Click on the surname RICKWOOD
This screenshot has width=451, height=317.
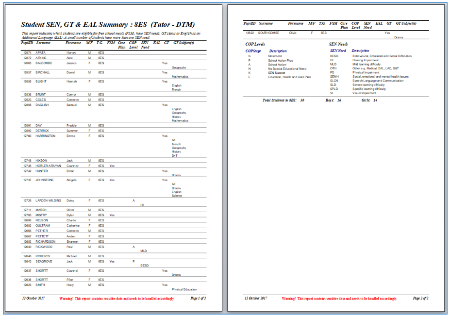[44, 247]
